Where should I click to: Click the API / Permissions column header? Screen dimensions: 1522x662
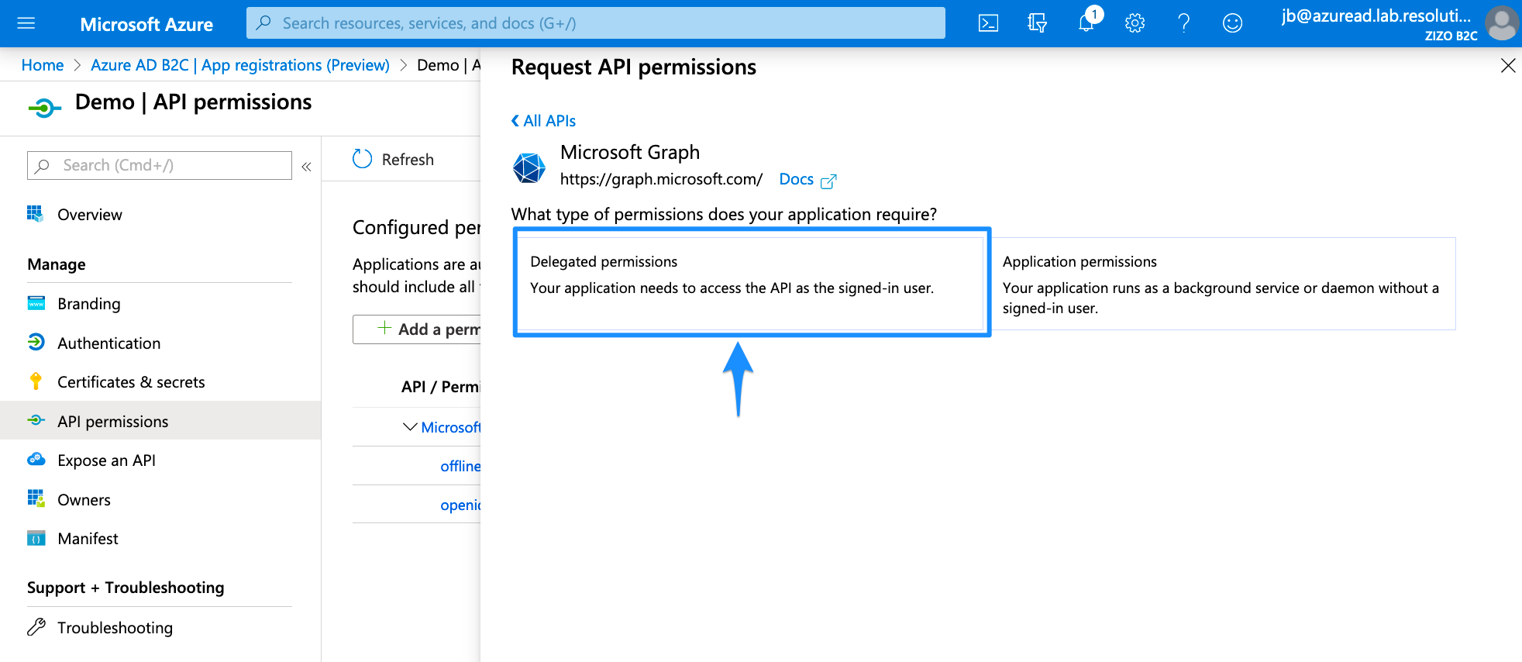(440, 387)
